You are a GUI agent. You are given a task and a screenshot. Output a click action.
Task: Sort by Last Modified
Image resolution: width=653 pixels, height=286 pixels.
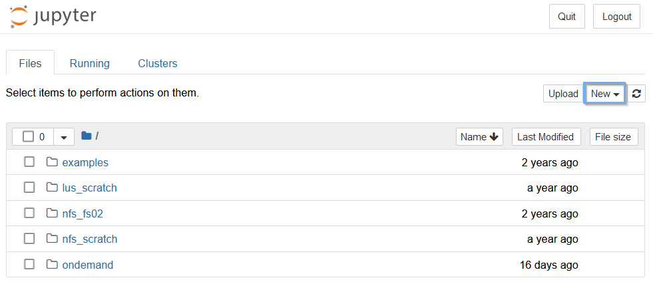pyautogui.click(x=546, y=136)
